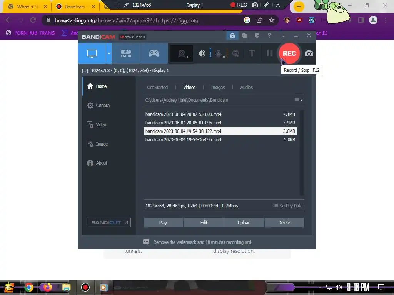Open the Home sidebar section

click(x=109, y=86)
